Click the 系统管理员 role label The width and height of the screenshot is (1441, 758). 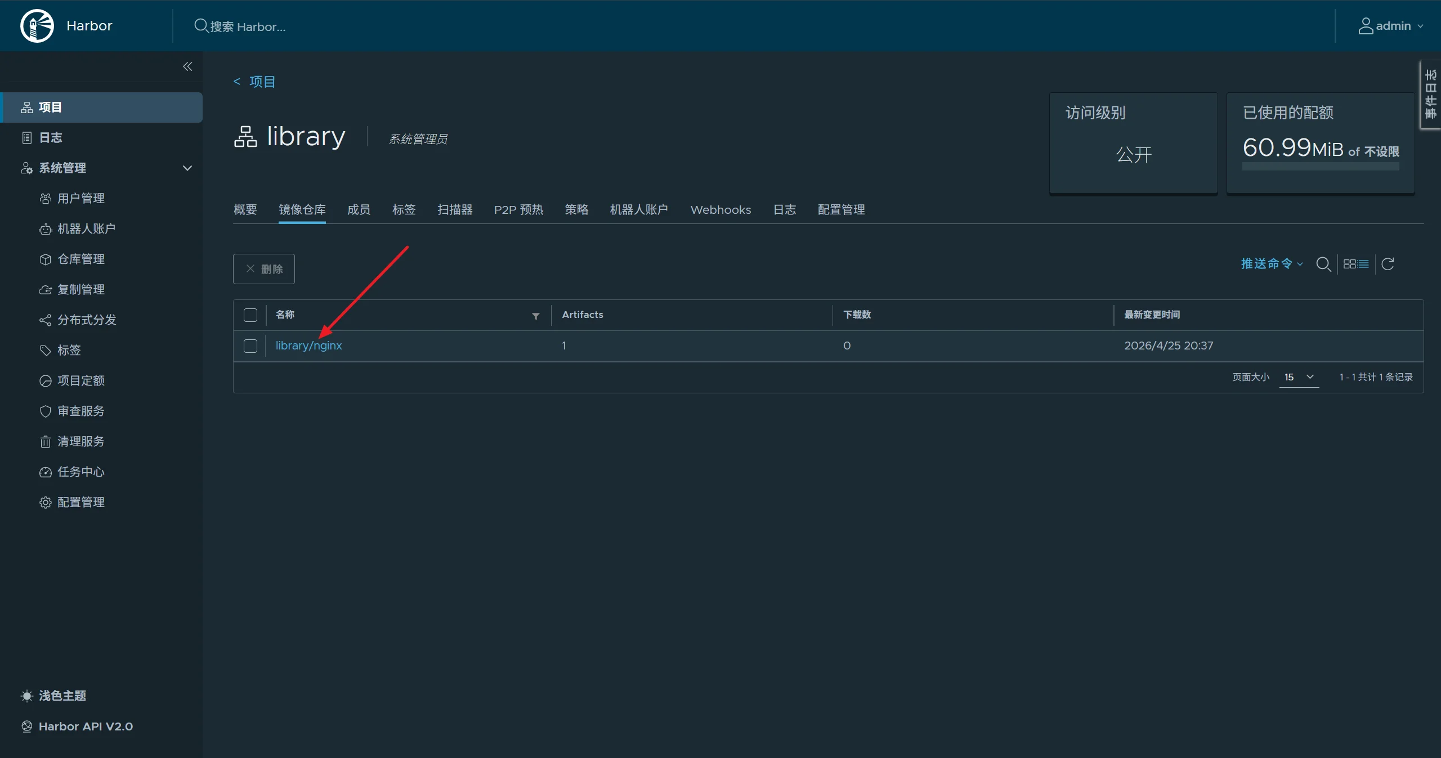418,139
